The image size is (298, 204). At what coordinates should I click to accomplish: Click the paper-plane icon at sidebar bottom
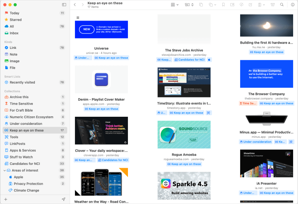[x=64, y=199]
